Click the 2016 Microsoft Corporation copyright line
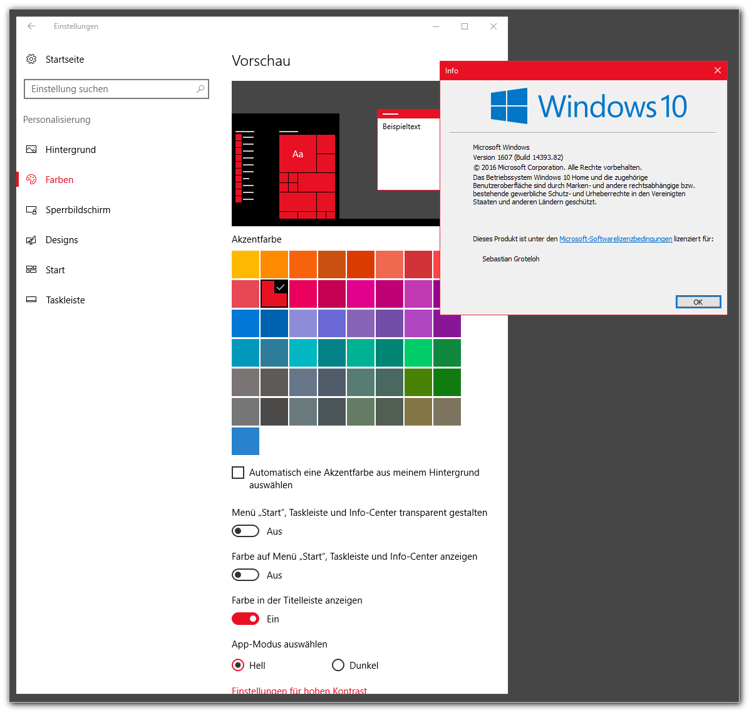 [557, 167]
